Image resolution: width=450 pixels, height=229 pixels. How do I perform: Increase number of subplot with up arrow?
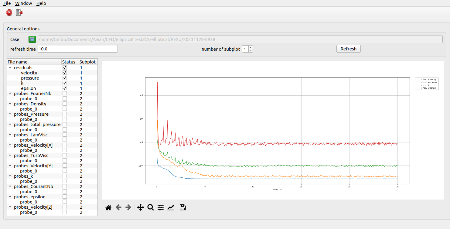click(x=251, y=47)
